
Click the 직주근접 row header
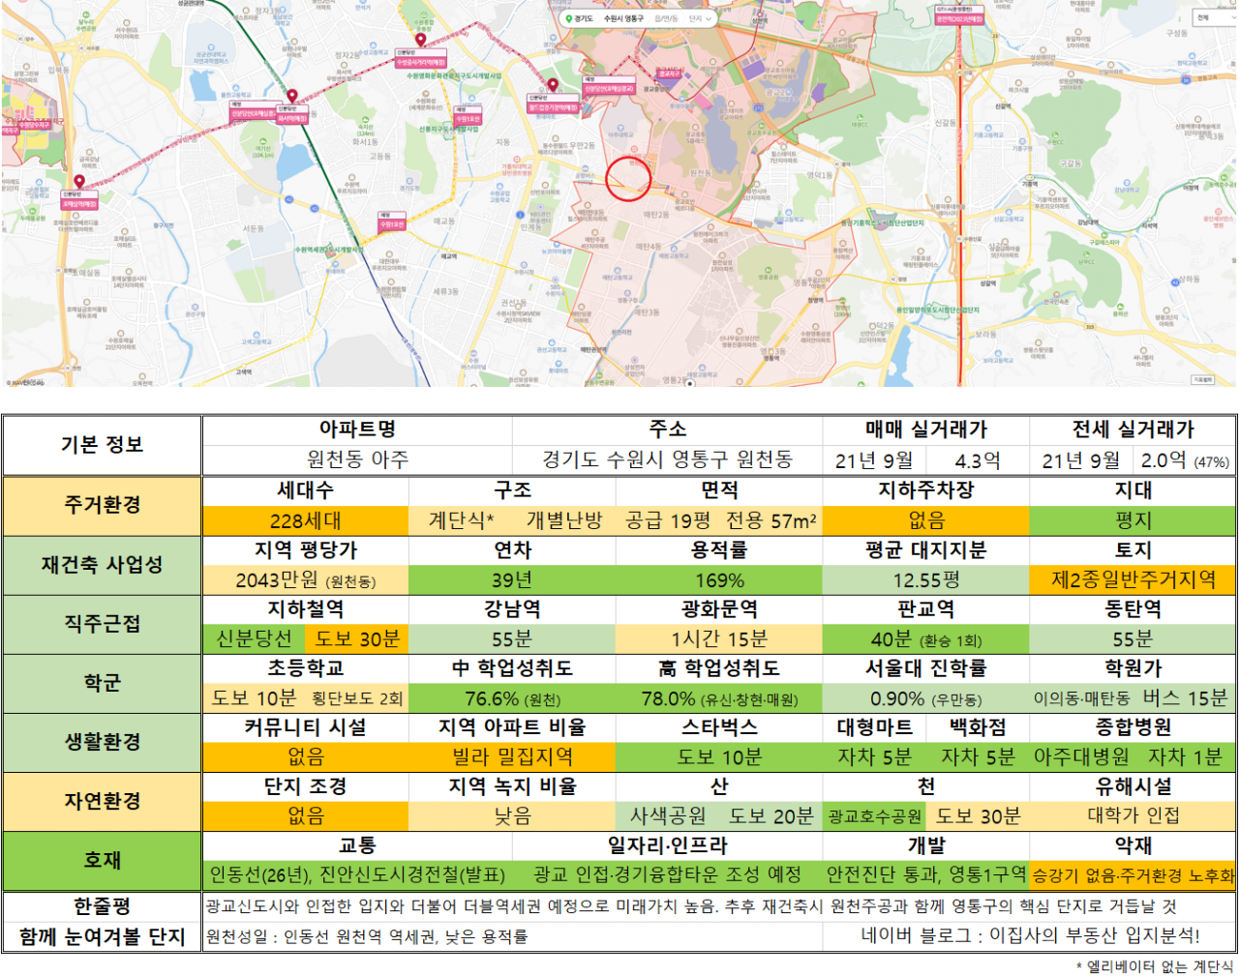pos(102,624)
